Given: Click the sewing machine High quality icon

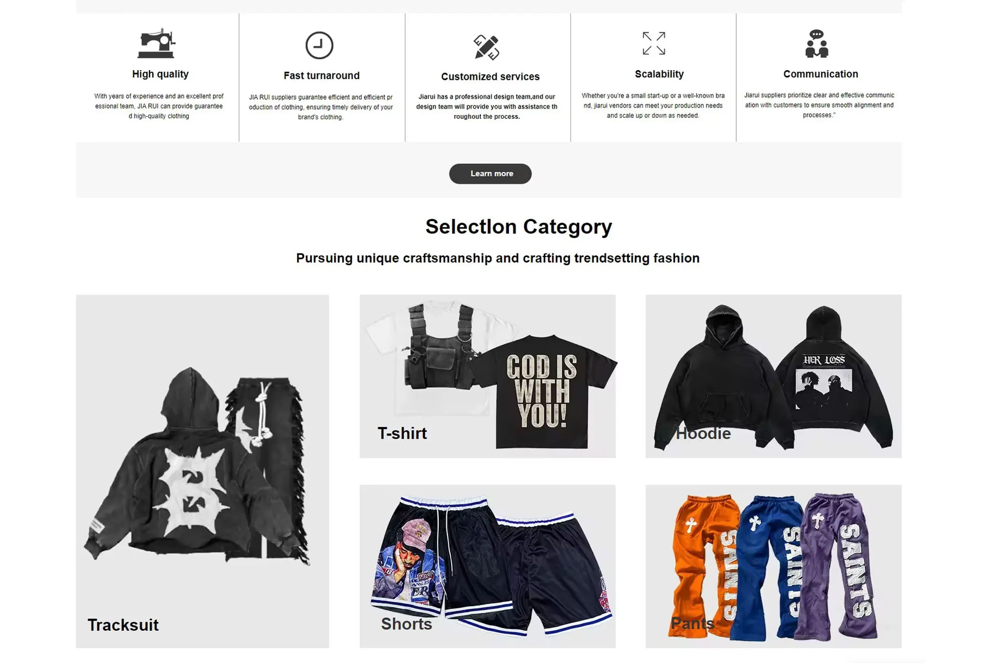Looking at the screenshot, I should [157, 44].
